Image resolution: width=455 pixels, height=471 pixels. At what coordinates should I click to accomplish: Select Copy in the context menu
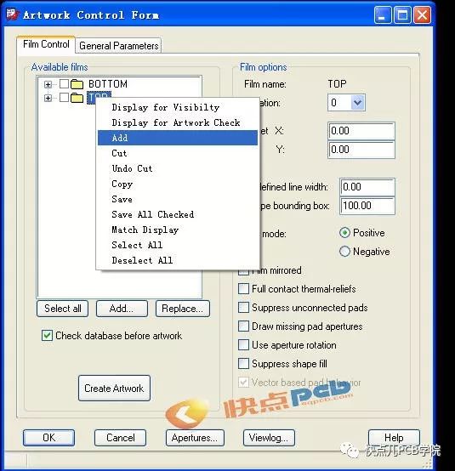178,184
